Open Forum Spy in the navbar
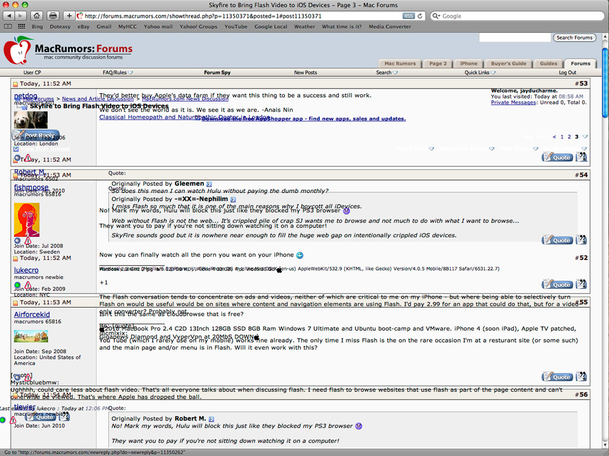 tap(217, 72)
